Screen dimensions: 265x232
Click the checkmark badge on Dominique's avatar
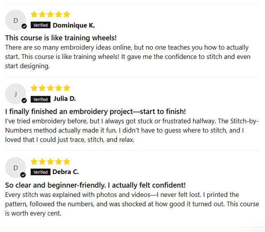point(24,26)
